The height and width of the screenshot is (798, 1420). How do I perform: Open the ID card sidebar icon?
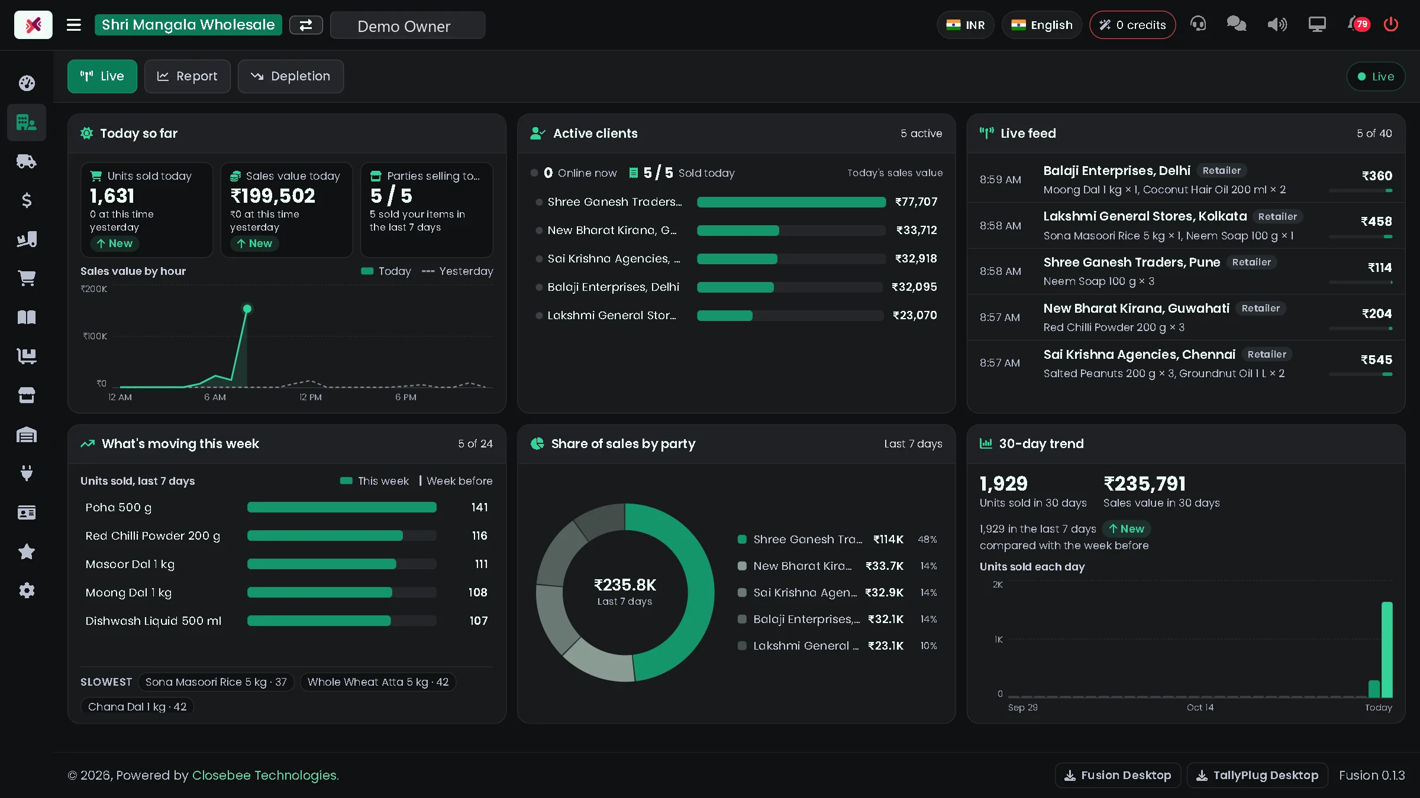[x=27, y=512]
